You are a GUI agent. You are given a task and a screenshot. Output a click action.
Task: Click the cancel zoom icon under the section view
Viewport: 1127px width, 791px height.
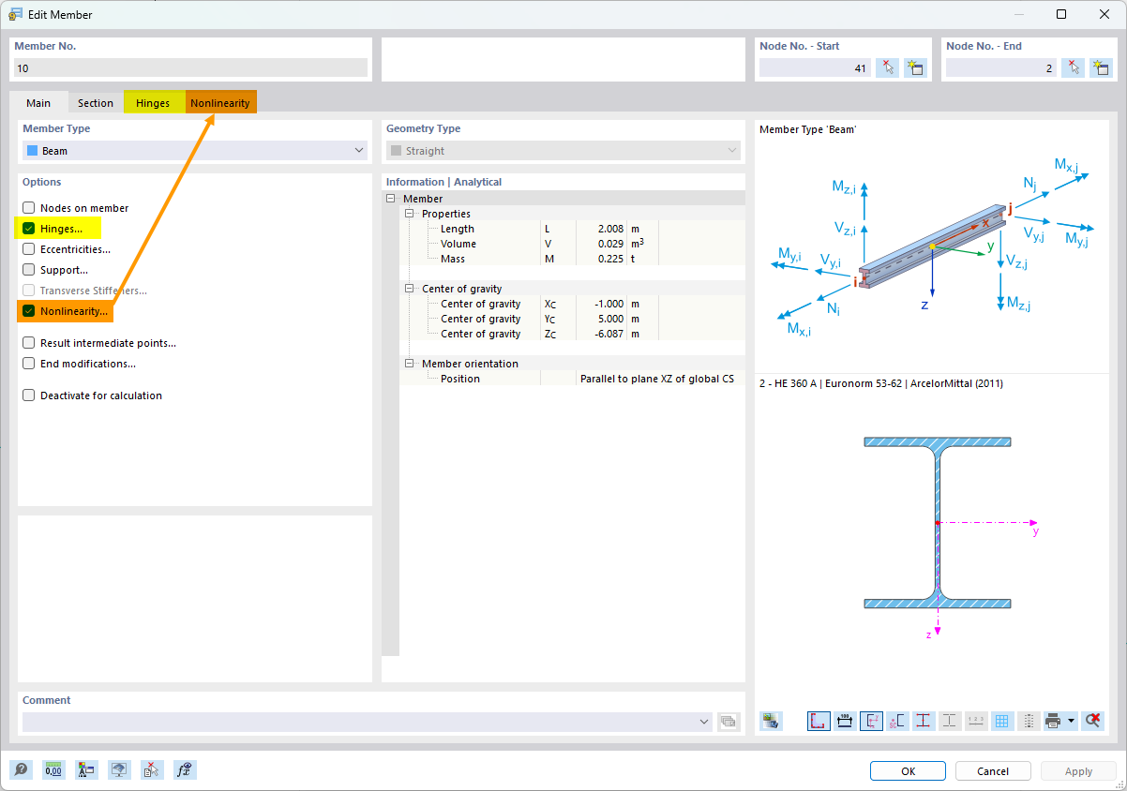[x=1093, y=721]
